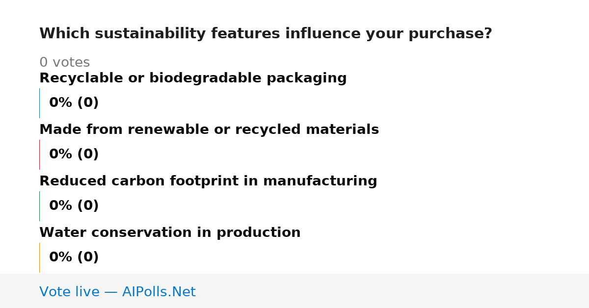The image size is (589, 308).
Task: Click the 0% (0) result for Recyclable packaging
Action: pos(74,103)
